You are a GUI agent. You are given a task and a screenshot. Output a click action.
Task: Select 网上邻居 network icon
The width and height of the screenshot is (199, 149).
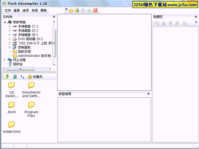point(10,60)
